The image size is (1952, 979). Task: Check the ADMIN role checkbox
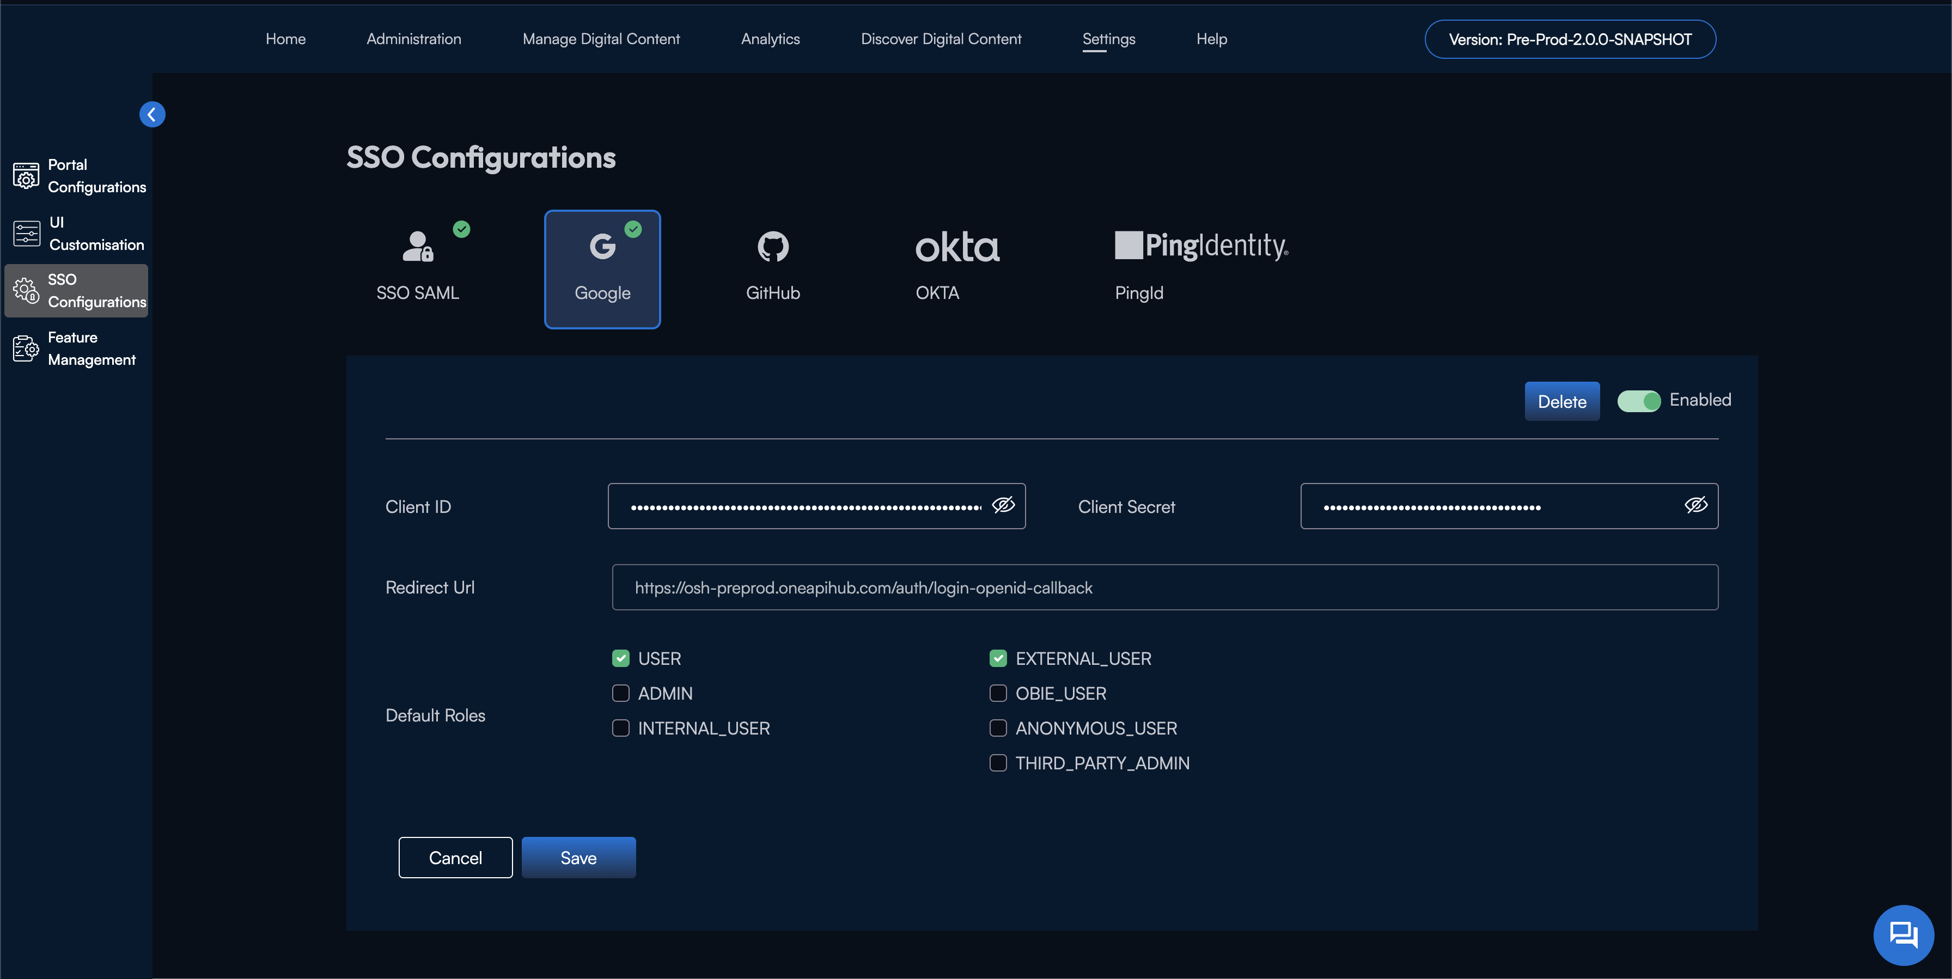[x=620, y=693]
